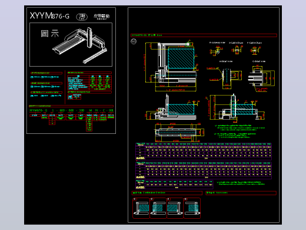Click the first purple dimension table
The width and height of the screenshot is (306, 230).
coord(204,152)
